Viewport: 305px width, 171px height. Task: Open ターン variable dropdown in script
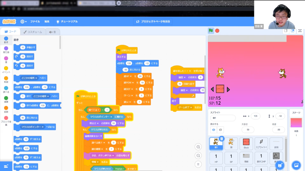[x=128, y=96]
